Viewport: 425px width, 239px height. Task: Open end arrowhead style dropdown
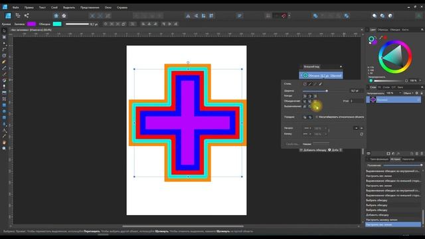[x=307, y=134]
